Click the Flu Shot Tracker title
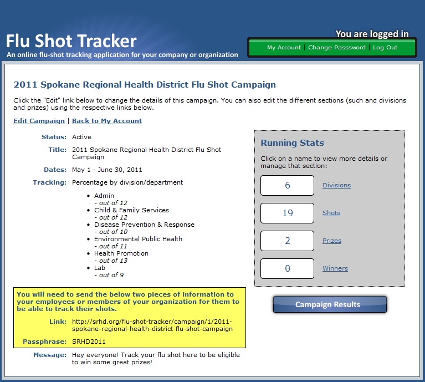 click(x=71, y=41)
